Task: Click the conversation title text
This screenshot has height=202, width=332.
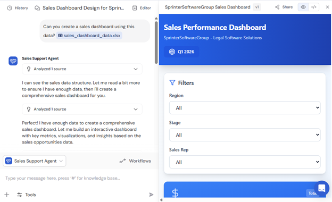Action: [x=83, y=8]
